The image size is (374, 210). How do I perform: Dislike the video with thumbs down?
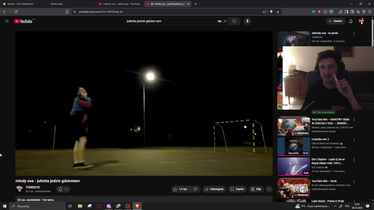point(195,189)
